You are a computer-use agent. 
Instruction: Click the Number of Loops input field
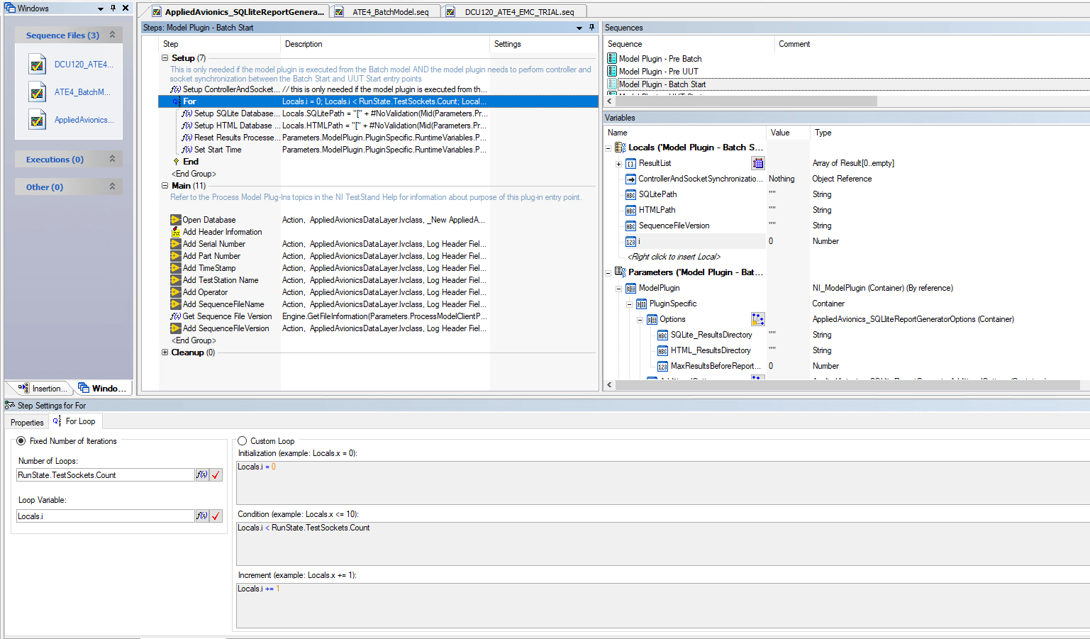click(106, 475)
